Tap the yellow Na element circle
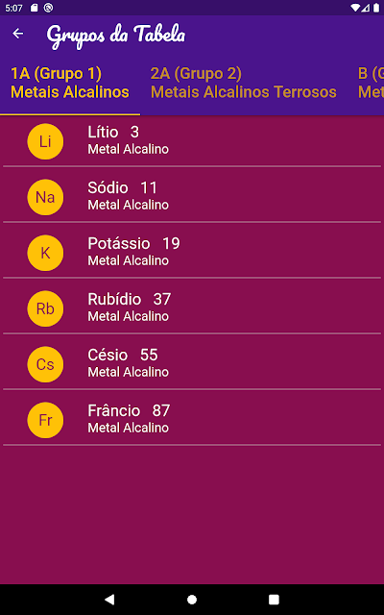Image resolution: width=384 pixels, height=615 pixels. coord(45,197)
